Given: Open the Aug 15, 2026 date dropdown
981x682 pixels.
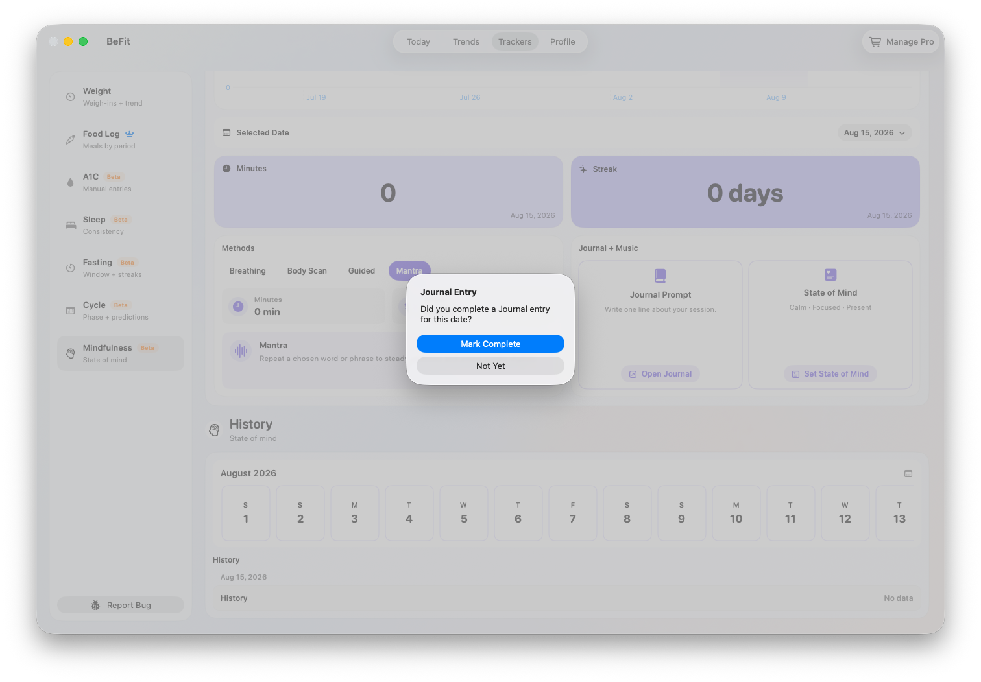Looking at the screenshot, I should click(x=875, y=133).
